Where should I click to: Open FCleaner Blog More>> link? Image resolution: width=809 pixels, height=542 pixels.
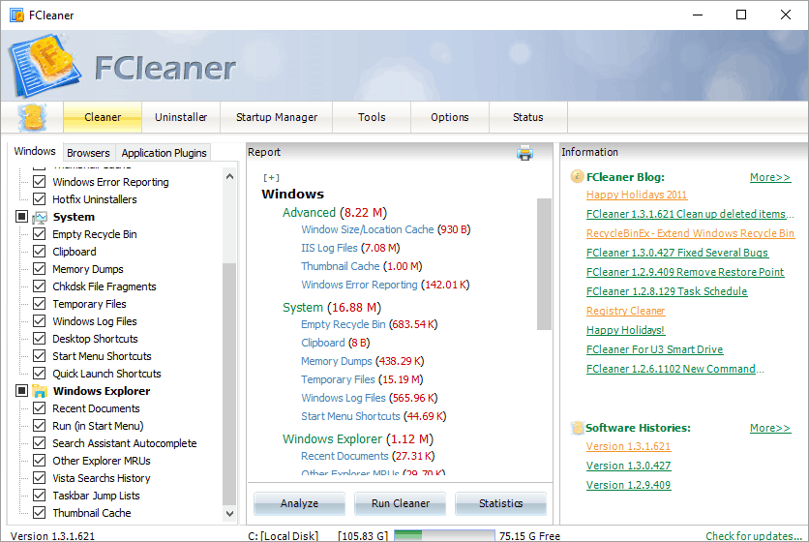pyautogui.click(x=770, y=177)
